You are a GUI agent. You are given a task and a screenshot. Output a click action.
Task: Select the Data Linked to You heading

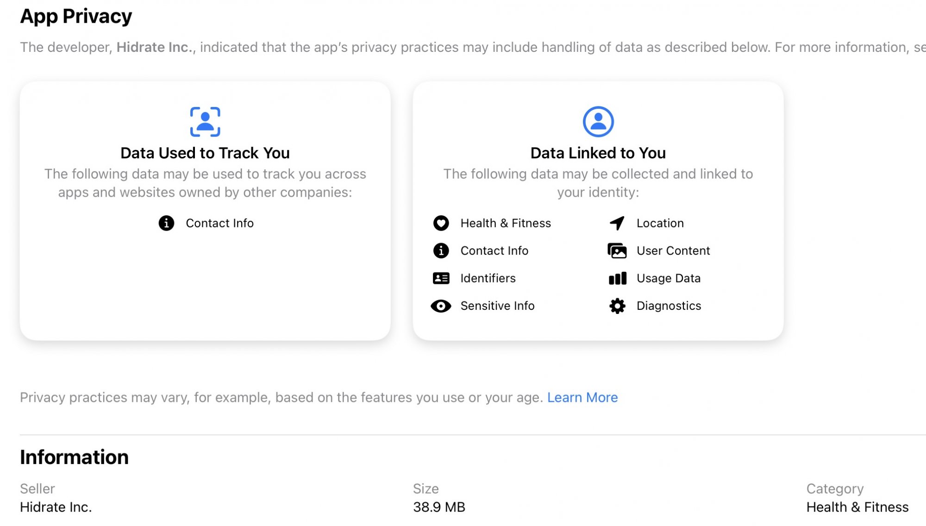pyautogui.click(x=598, y=153)
